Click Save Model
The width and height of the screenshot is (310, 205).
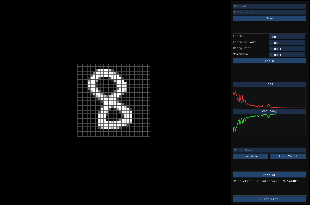(x=250, y=156)
